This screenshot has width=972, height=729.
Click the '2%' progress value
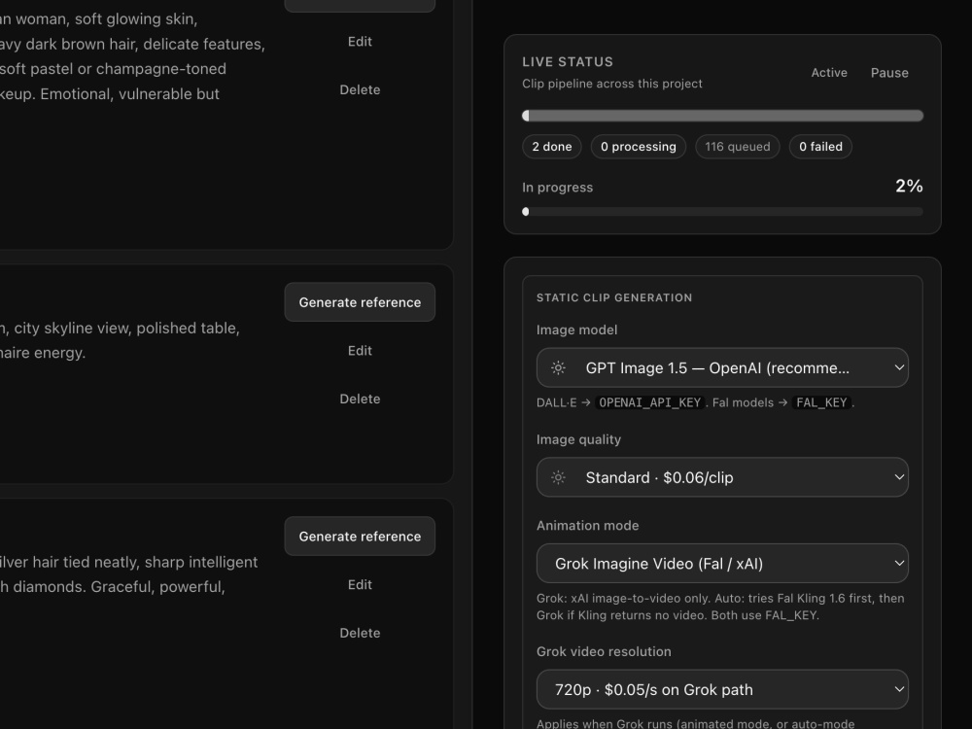click(909, 186)
